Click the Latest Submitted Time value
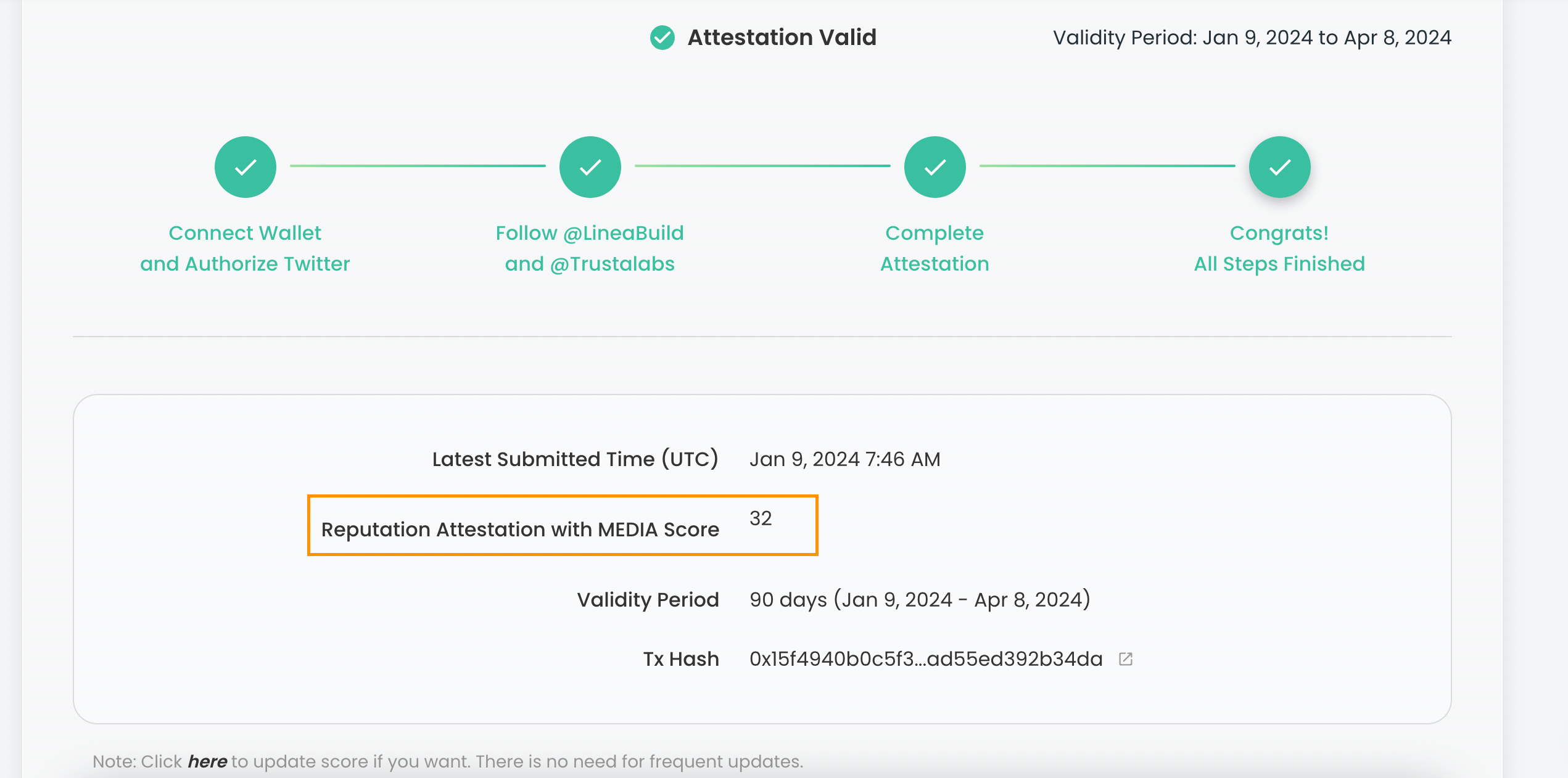Viewport: 1568px width, 778px height. tap(844, 459)
